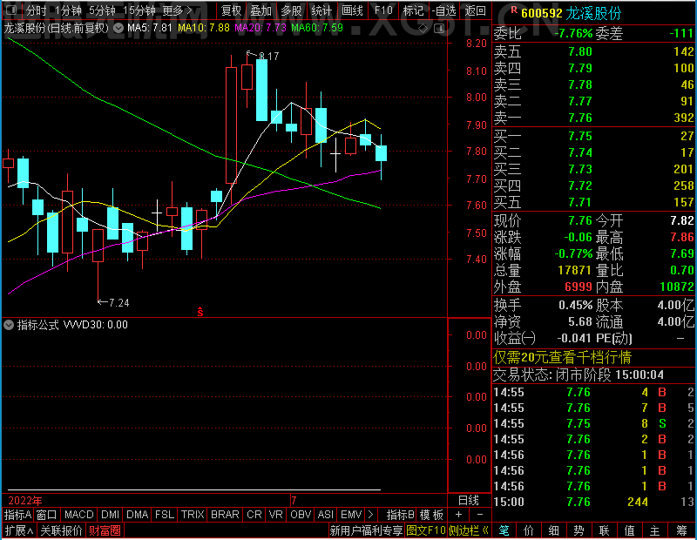Select the 联 related tab
The height and width of the screenshot is (540, 697).
pos(605,530)
